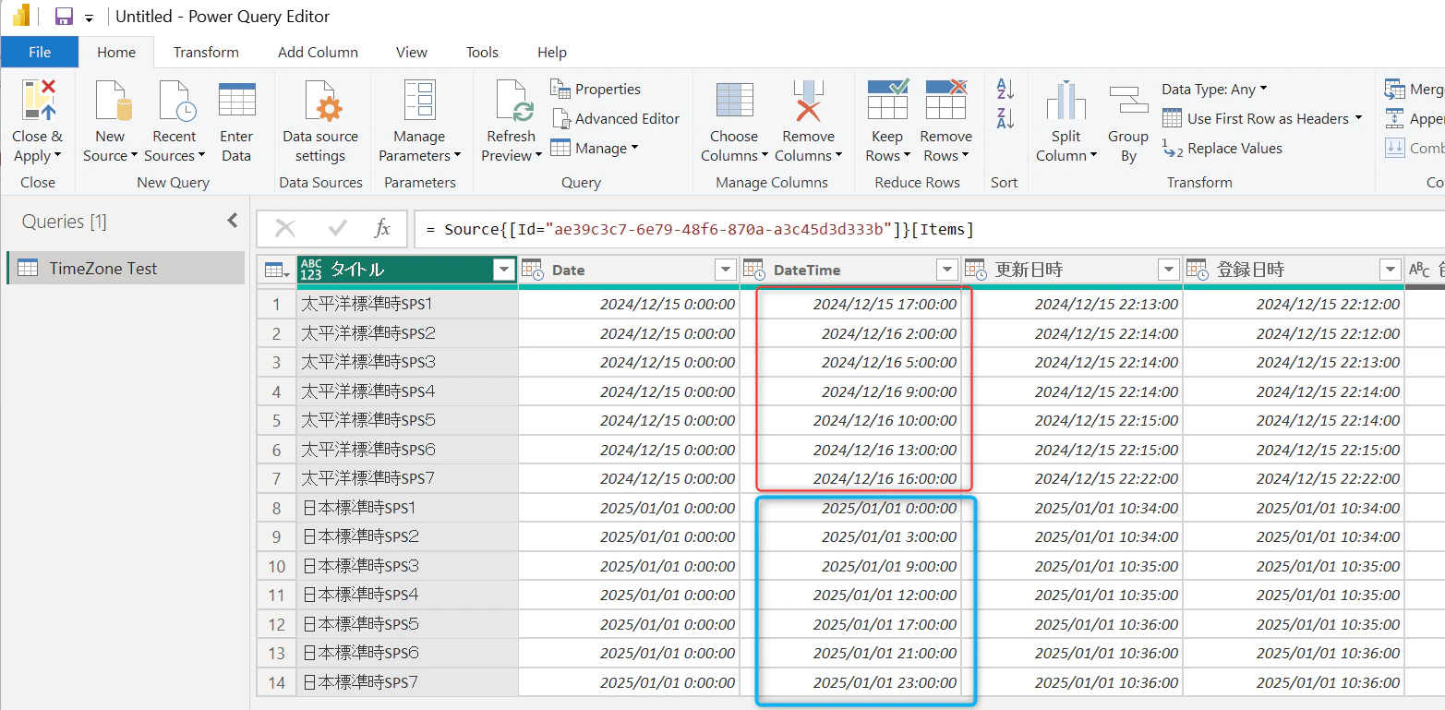Select the TimeZone Test query

click(126, 268)
